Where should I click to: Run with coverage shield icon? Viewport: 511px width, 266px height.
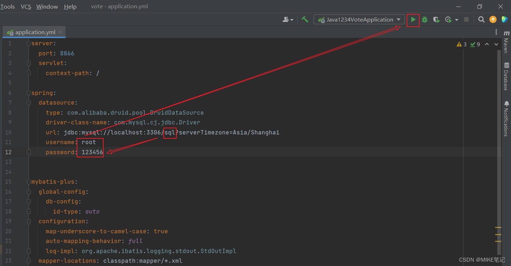[x=436, y=19]
